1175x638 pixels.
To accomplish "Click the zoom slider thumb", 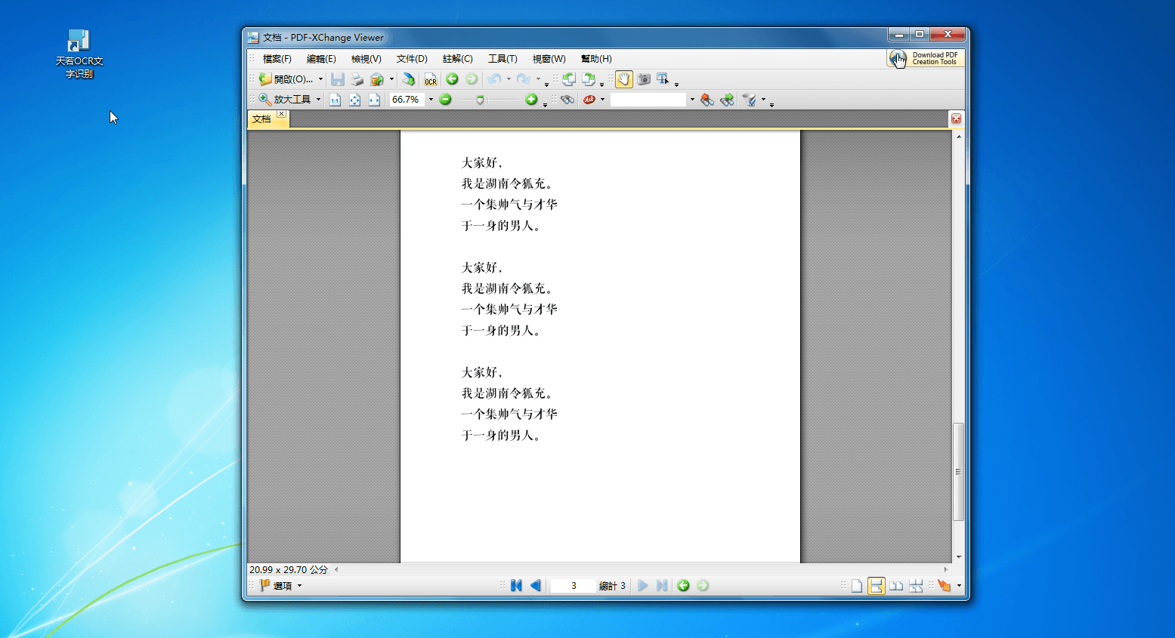I will click(x=480, y=100).
